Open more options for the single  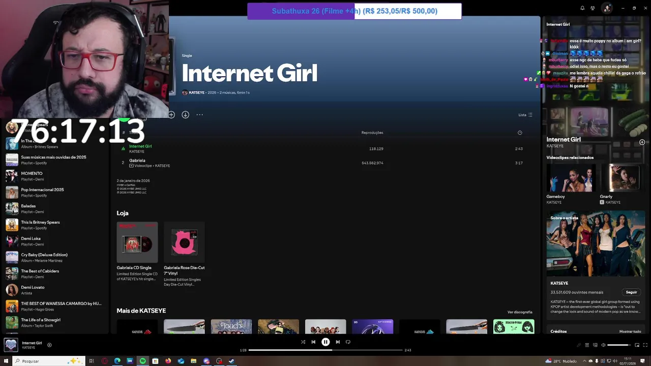(x=199, y=115)
